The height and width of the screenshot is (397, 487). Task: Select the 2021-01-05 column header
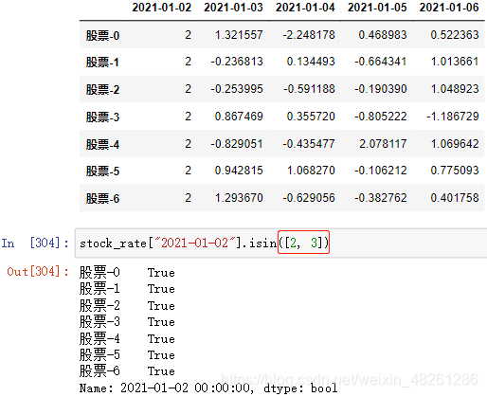point(377,8)
